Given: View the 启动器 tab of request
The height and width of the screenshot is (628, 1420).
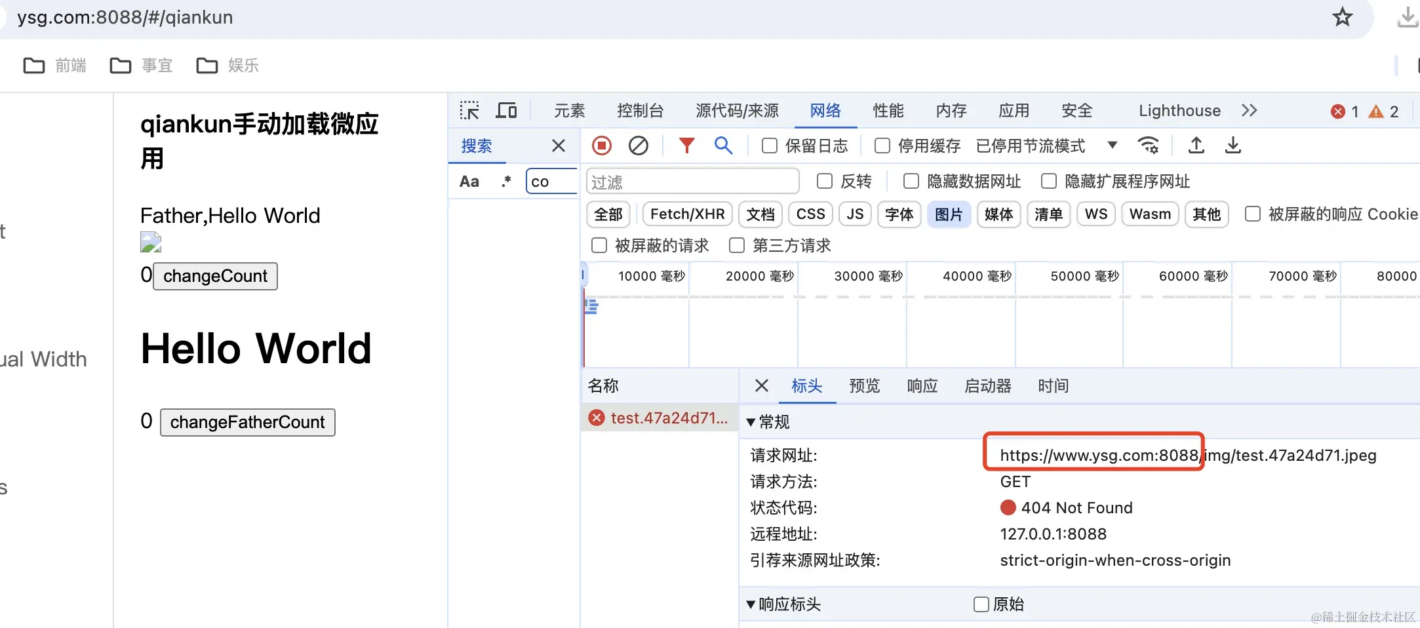Looking at the screenshot, I should click(x=988, y=385).
